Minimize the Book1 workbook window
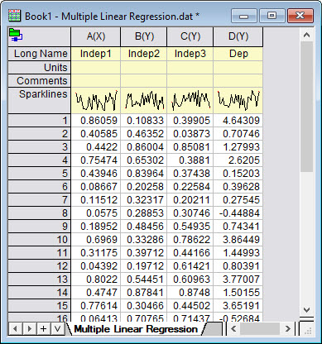Screen dimensions: 322x344 click(244, 16)
